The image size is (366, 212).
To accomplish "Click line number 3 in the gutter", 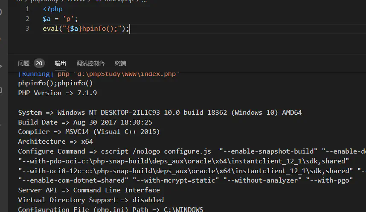I will point(27,29).
